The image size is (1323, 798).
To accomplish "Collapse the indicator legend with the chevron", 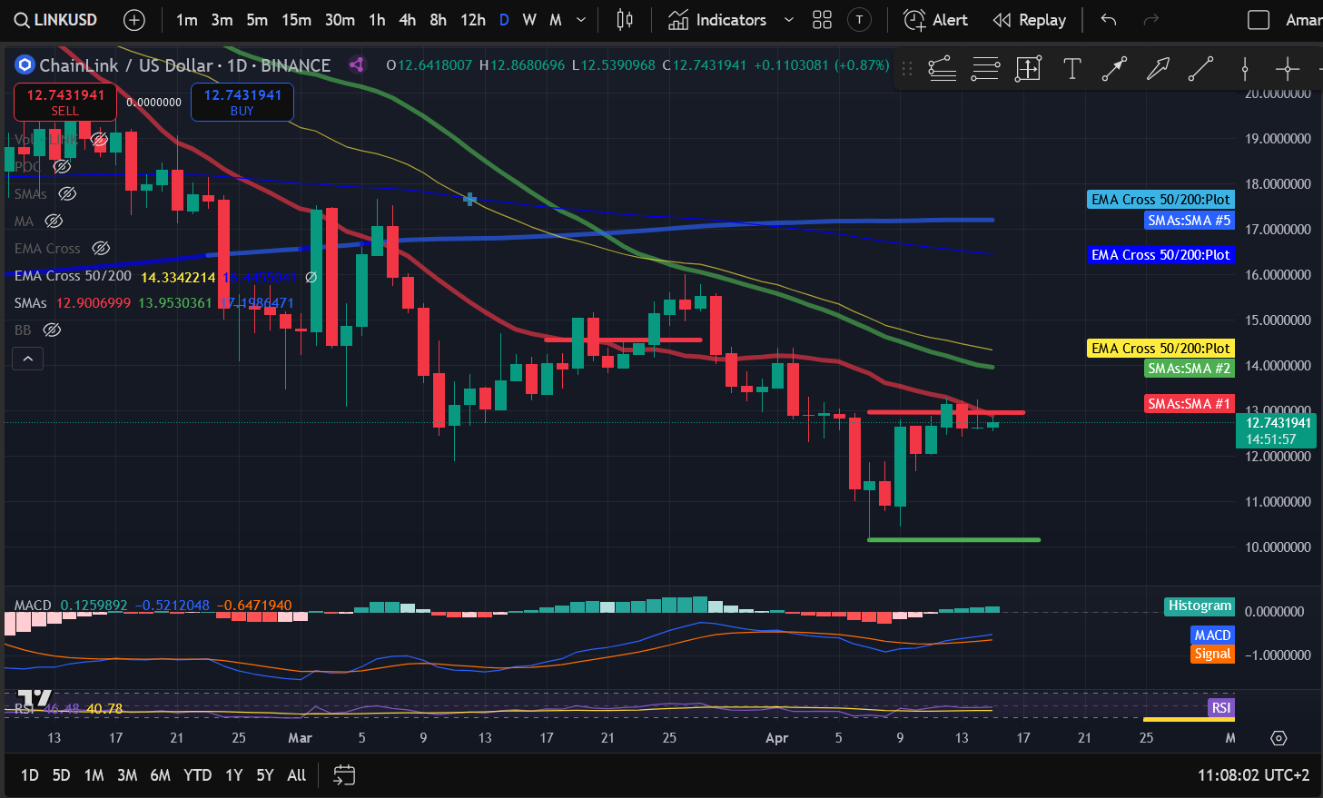I will [27, 359].
